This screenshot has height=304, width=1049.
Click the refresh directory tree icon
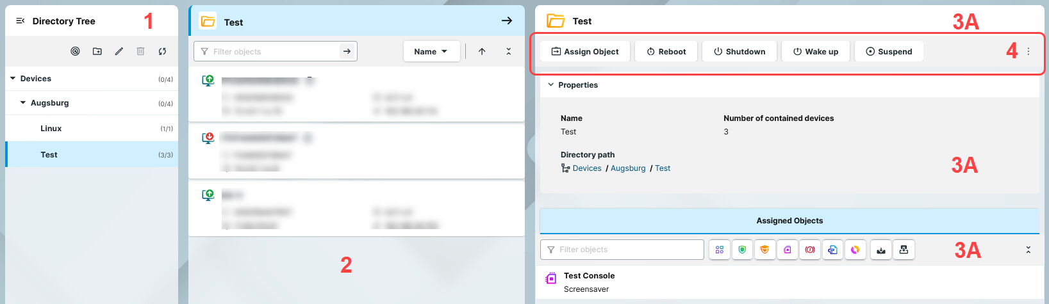pyautogui.click(x=163, y=51)
